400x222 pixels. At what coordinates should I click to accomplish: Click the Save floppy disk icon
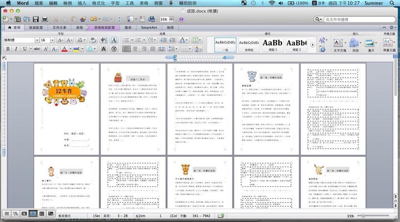(35, 19)
